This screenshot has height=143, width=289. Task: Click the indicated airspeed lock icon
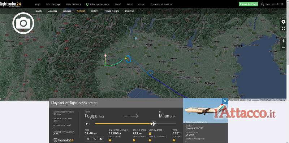(x=150, y=140)
